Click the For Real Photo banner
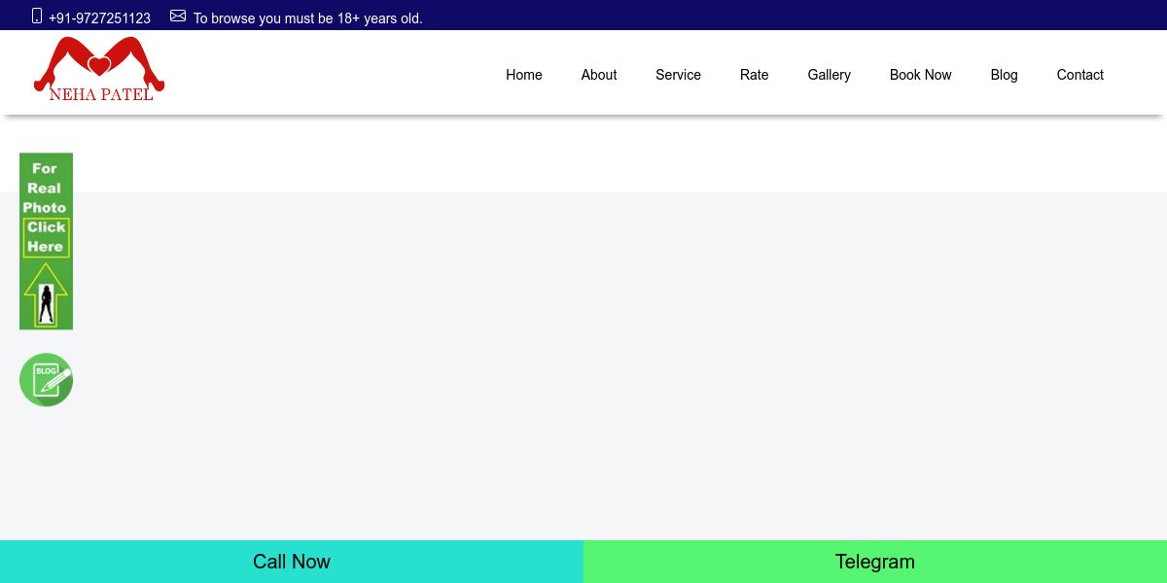1167x583 pixels. (x=46, y=241)
